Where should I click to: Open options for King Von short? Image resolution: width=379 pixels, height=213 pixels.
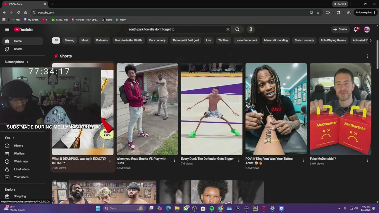coord(303,160)
